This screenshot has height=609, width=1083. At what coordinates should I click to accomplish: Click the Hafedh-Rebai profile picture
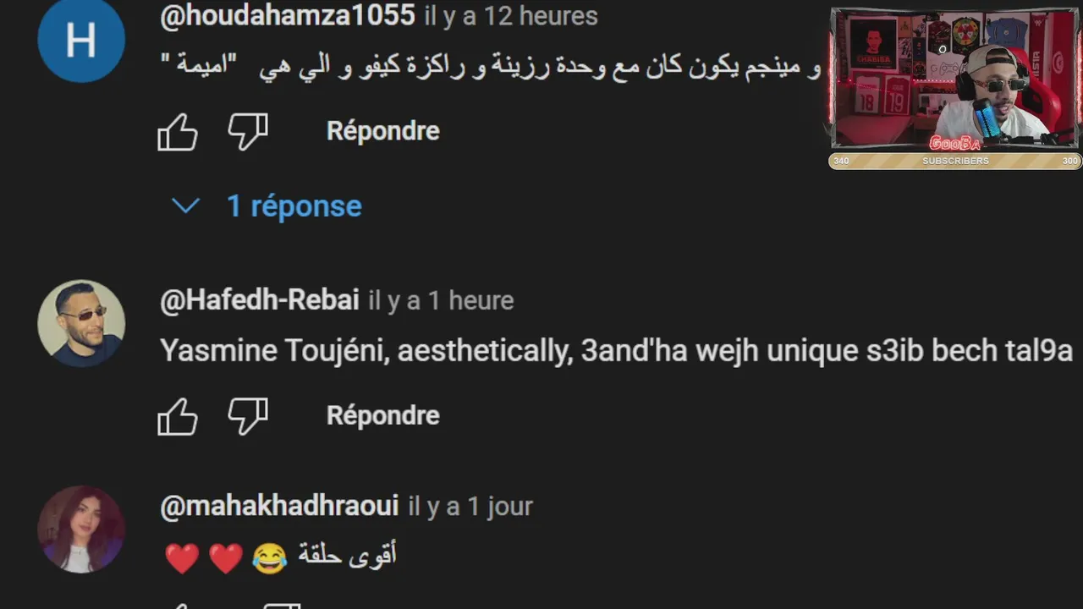81,323
